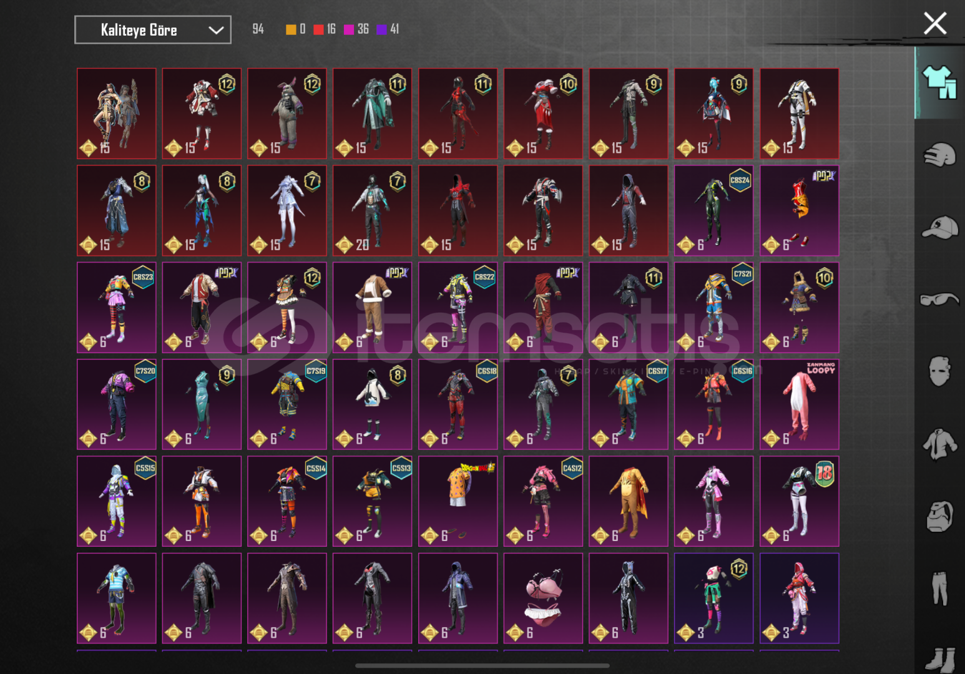965x674 pixels.
Task: Select the red Santa-style outfit with badge 10
Action: pos(543,114)
